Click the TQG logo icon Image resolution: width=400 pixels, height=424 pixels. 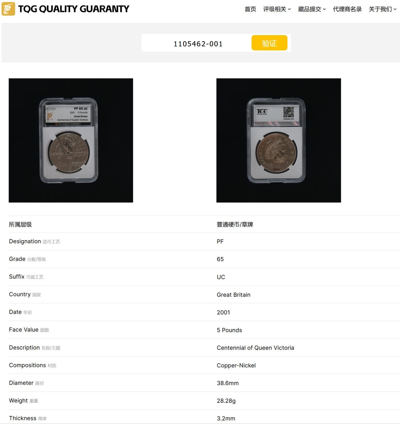click(8, 9)
